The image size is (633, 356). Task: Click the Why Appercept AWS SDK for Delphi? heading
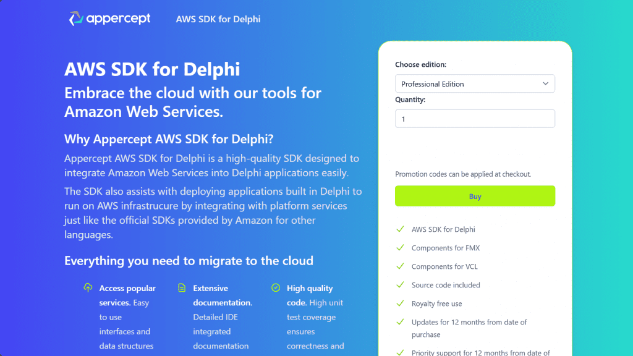point(169,139)
